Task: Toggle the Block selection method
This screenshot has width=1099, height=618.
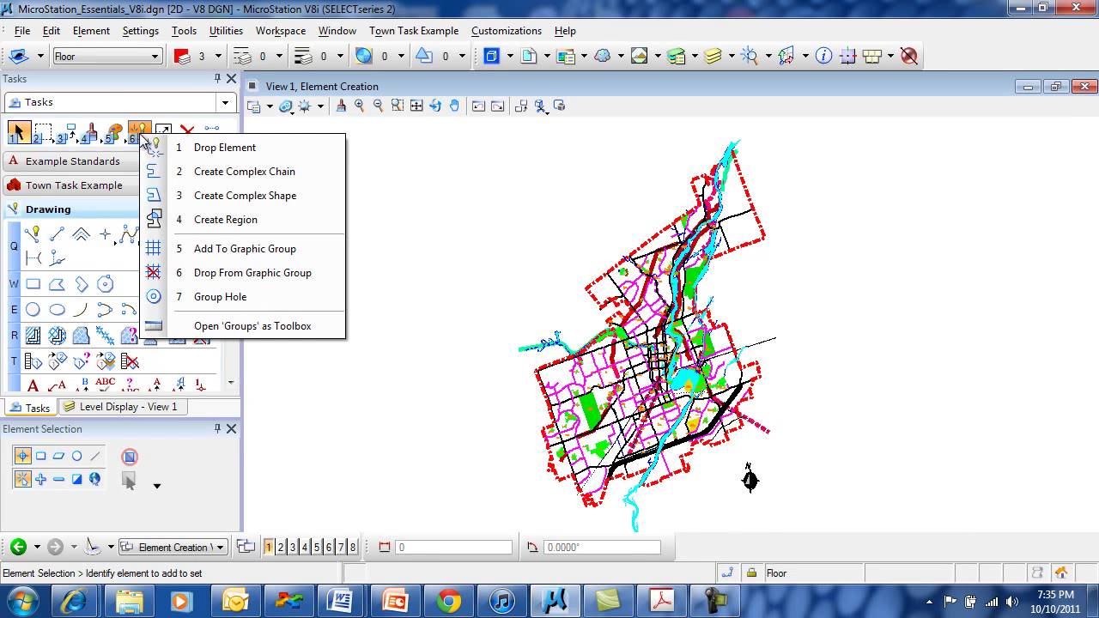Action: click(x=40, y=457)
